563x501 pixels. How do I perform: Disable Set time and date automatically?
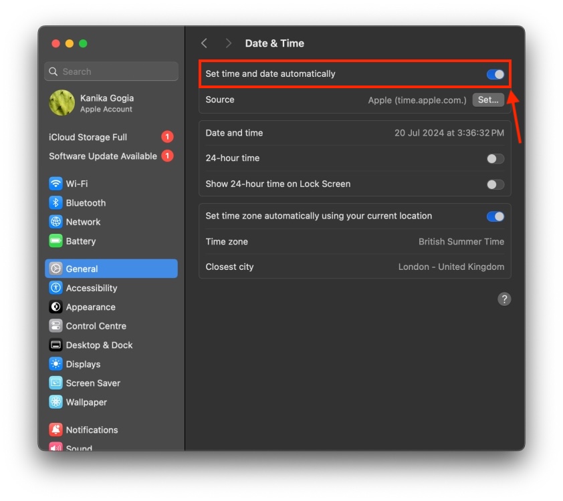[x=495, y=74]
